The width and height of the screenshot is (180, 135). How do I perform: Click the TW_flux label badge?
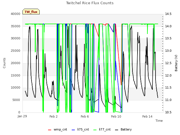[x=31, y=12]
